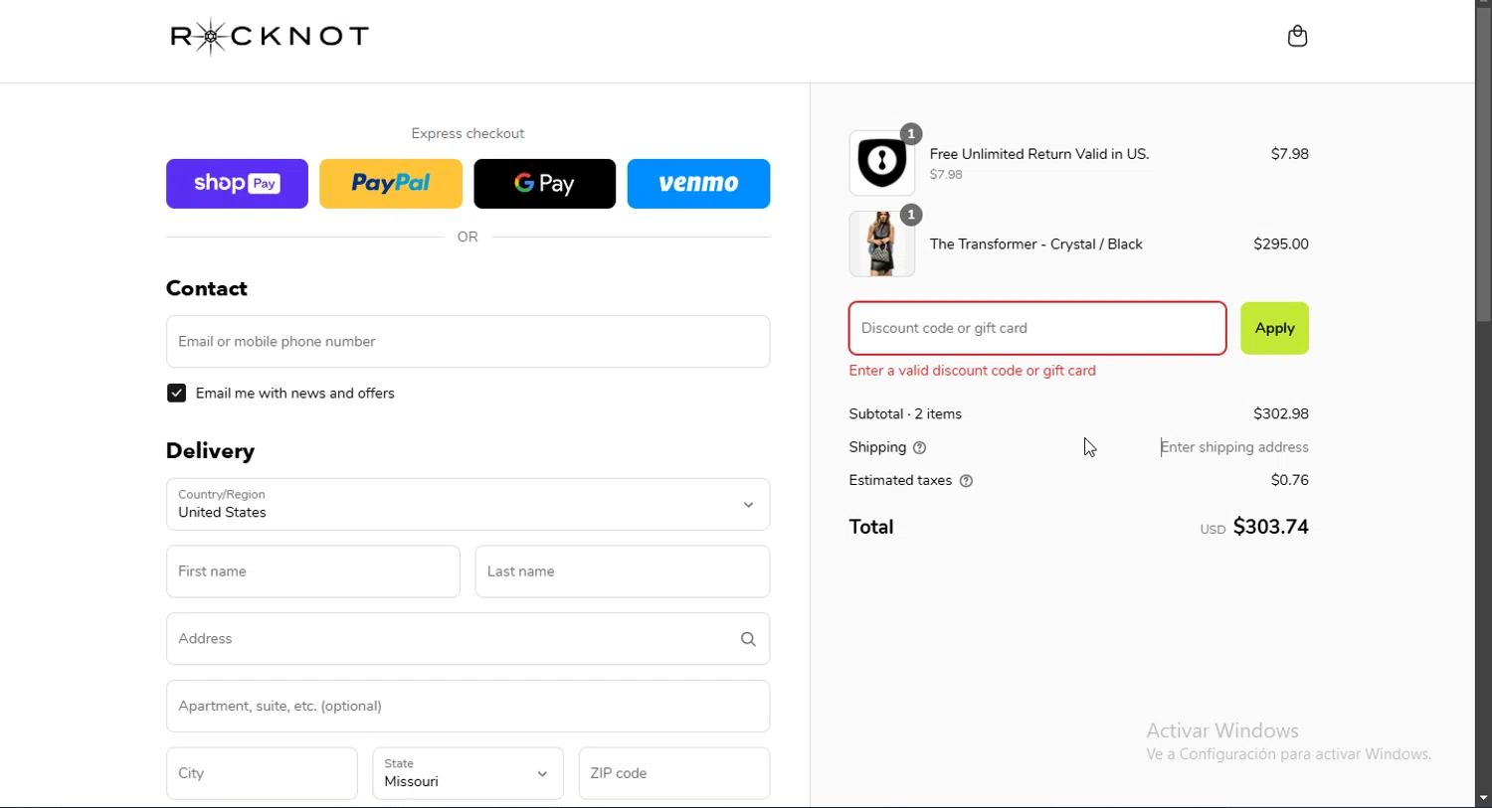This screenshot has width=1492, height=808.
Task: Click the Contact section heading
Action: [x=207, y=288]
